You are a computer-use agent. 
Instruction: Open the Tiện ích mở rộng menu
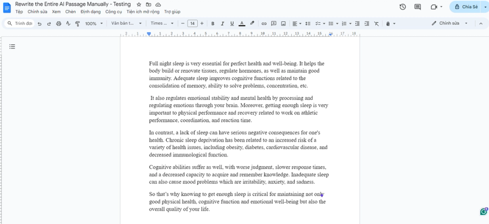(x=143, y=12)
